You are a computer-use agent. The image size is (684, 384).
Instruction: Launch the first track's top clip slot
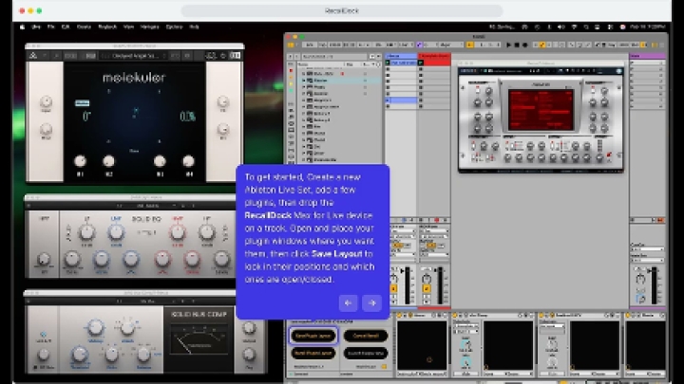pyautogui.click(x=388, y=63)
